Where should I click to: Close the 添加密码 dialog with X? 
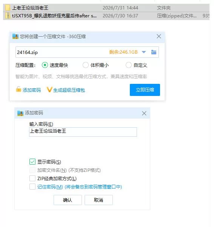pyautogui.click(x=144, y=113)
